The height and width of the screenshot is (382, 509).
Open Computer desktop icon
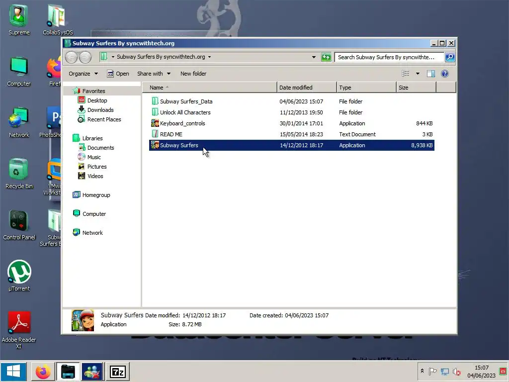(x=19, y=72)
